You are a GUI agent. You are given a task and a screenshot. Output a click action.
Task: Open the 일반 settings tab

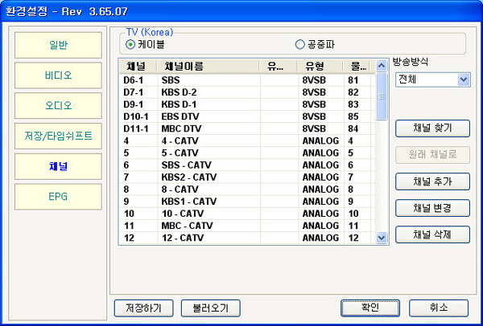[58, 45]
